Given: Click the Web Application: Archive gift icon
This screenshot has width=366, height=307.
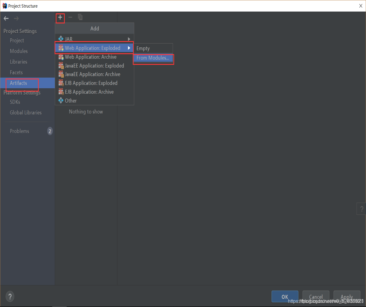Looking at the screenshot, I should (61, 57).
